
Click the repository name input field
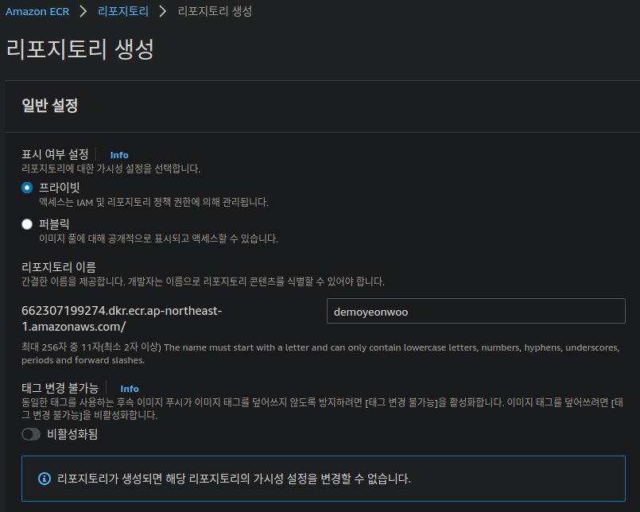[x=476, y=311]
